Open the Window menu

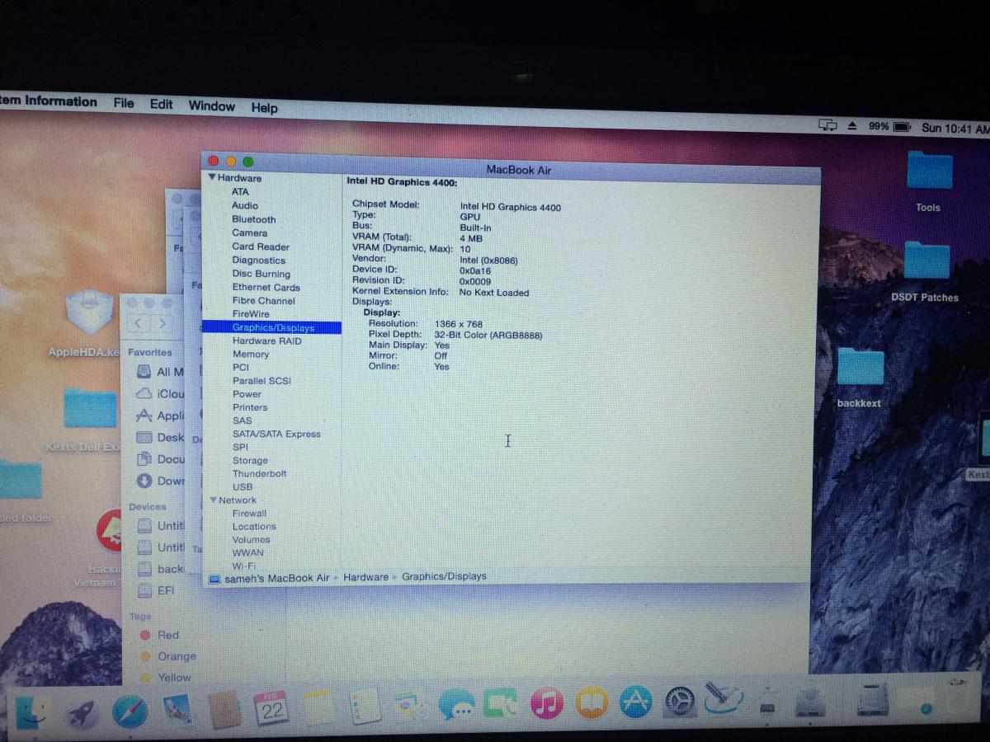(x=211, y=106)
